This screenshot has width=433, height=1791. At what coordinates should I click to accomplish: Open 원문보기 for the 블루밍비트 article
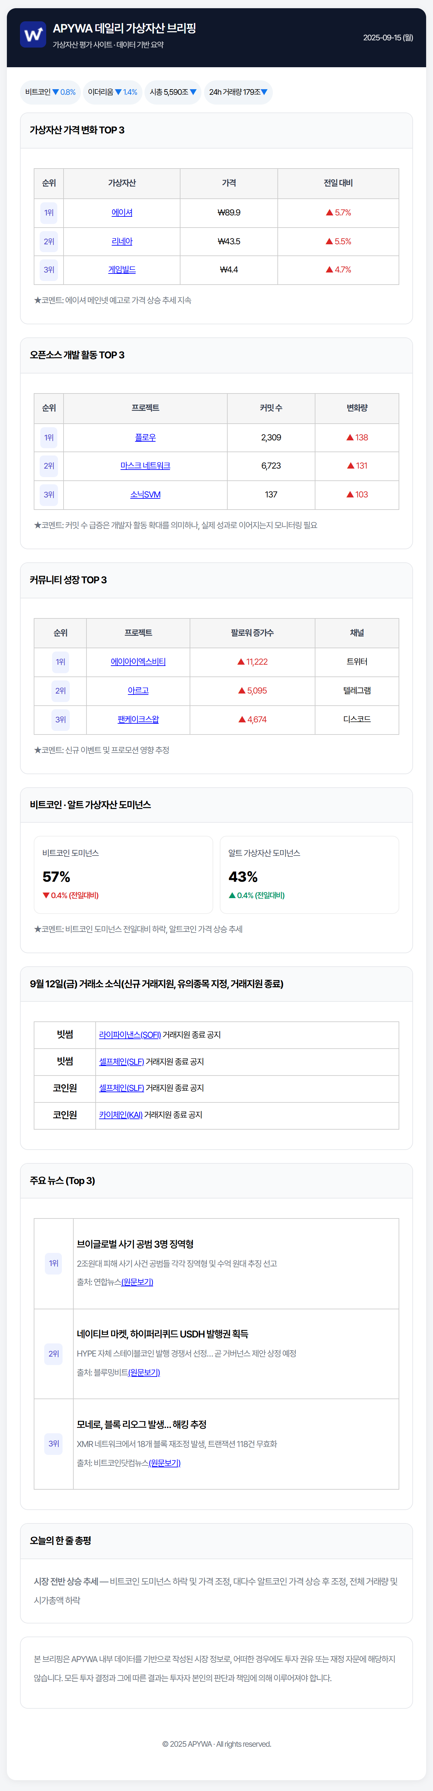click(144, 1373)
